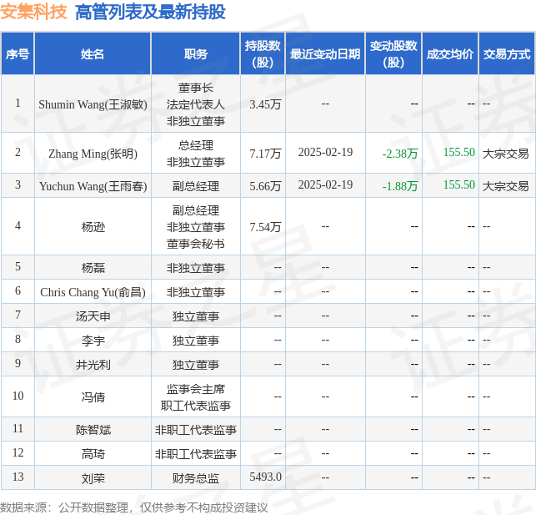Click the 姓名 column header
This screenshot has height=515, width=536.
click(93, 53)
